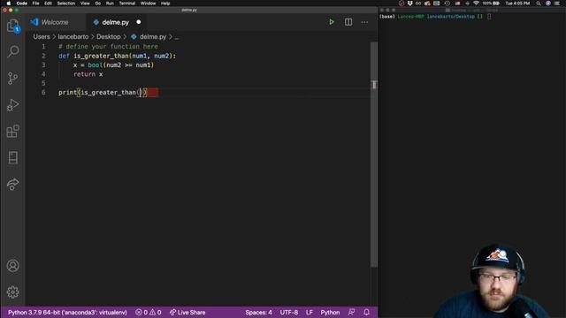Click Users breadcrumb segment
The image size is (566, 318).
pyautogui.click(x=42, y=37)
